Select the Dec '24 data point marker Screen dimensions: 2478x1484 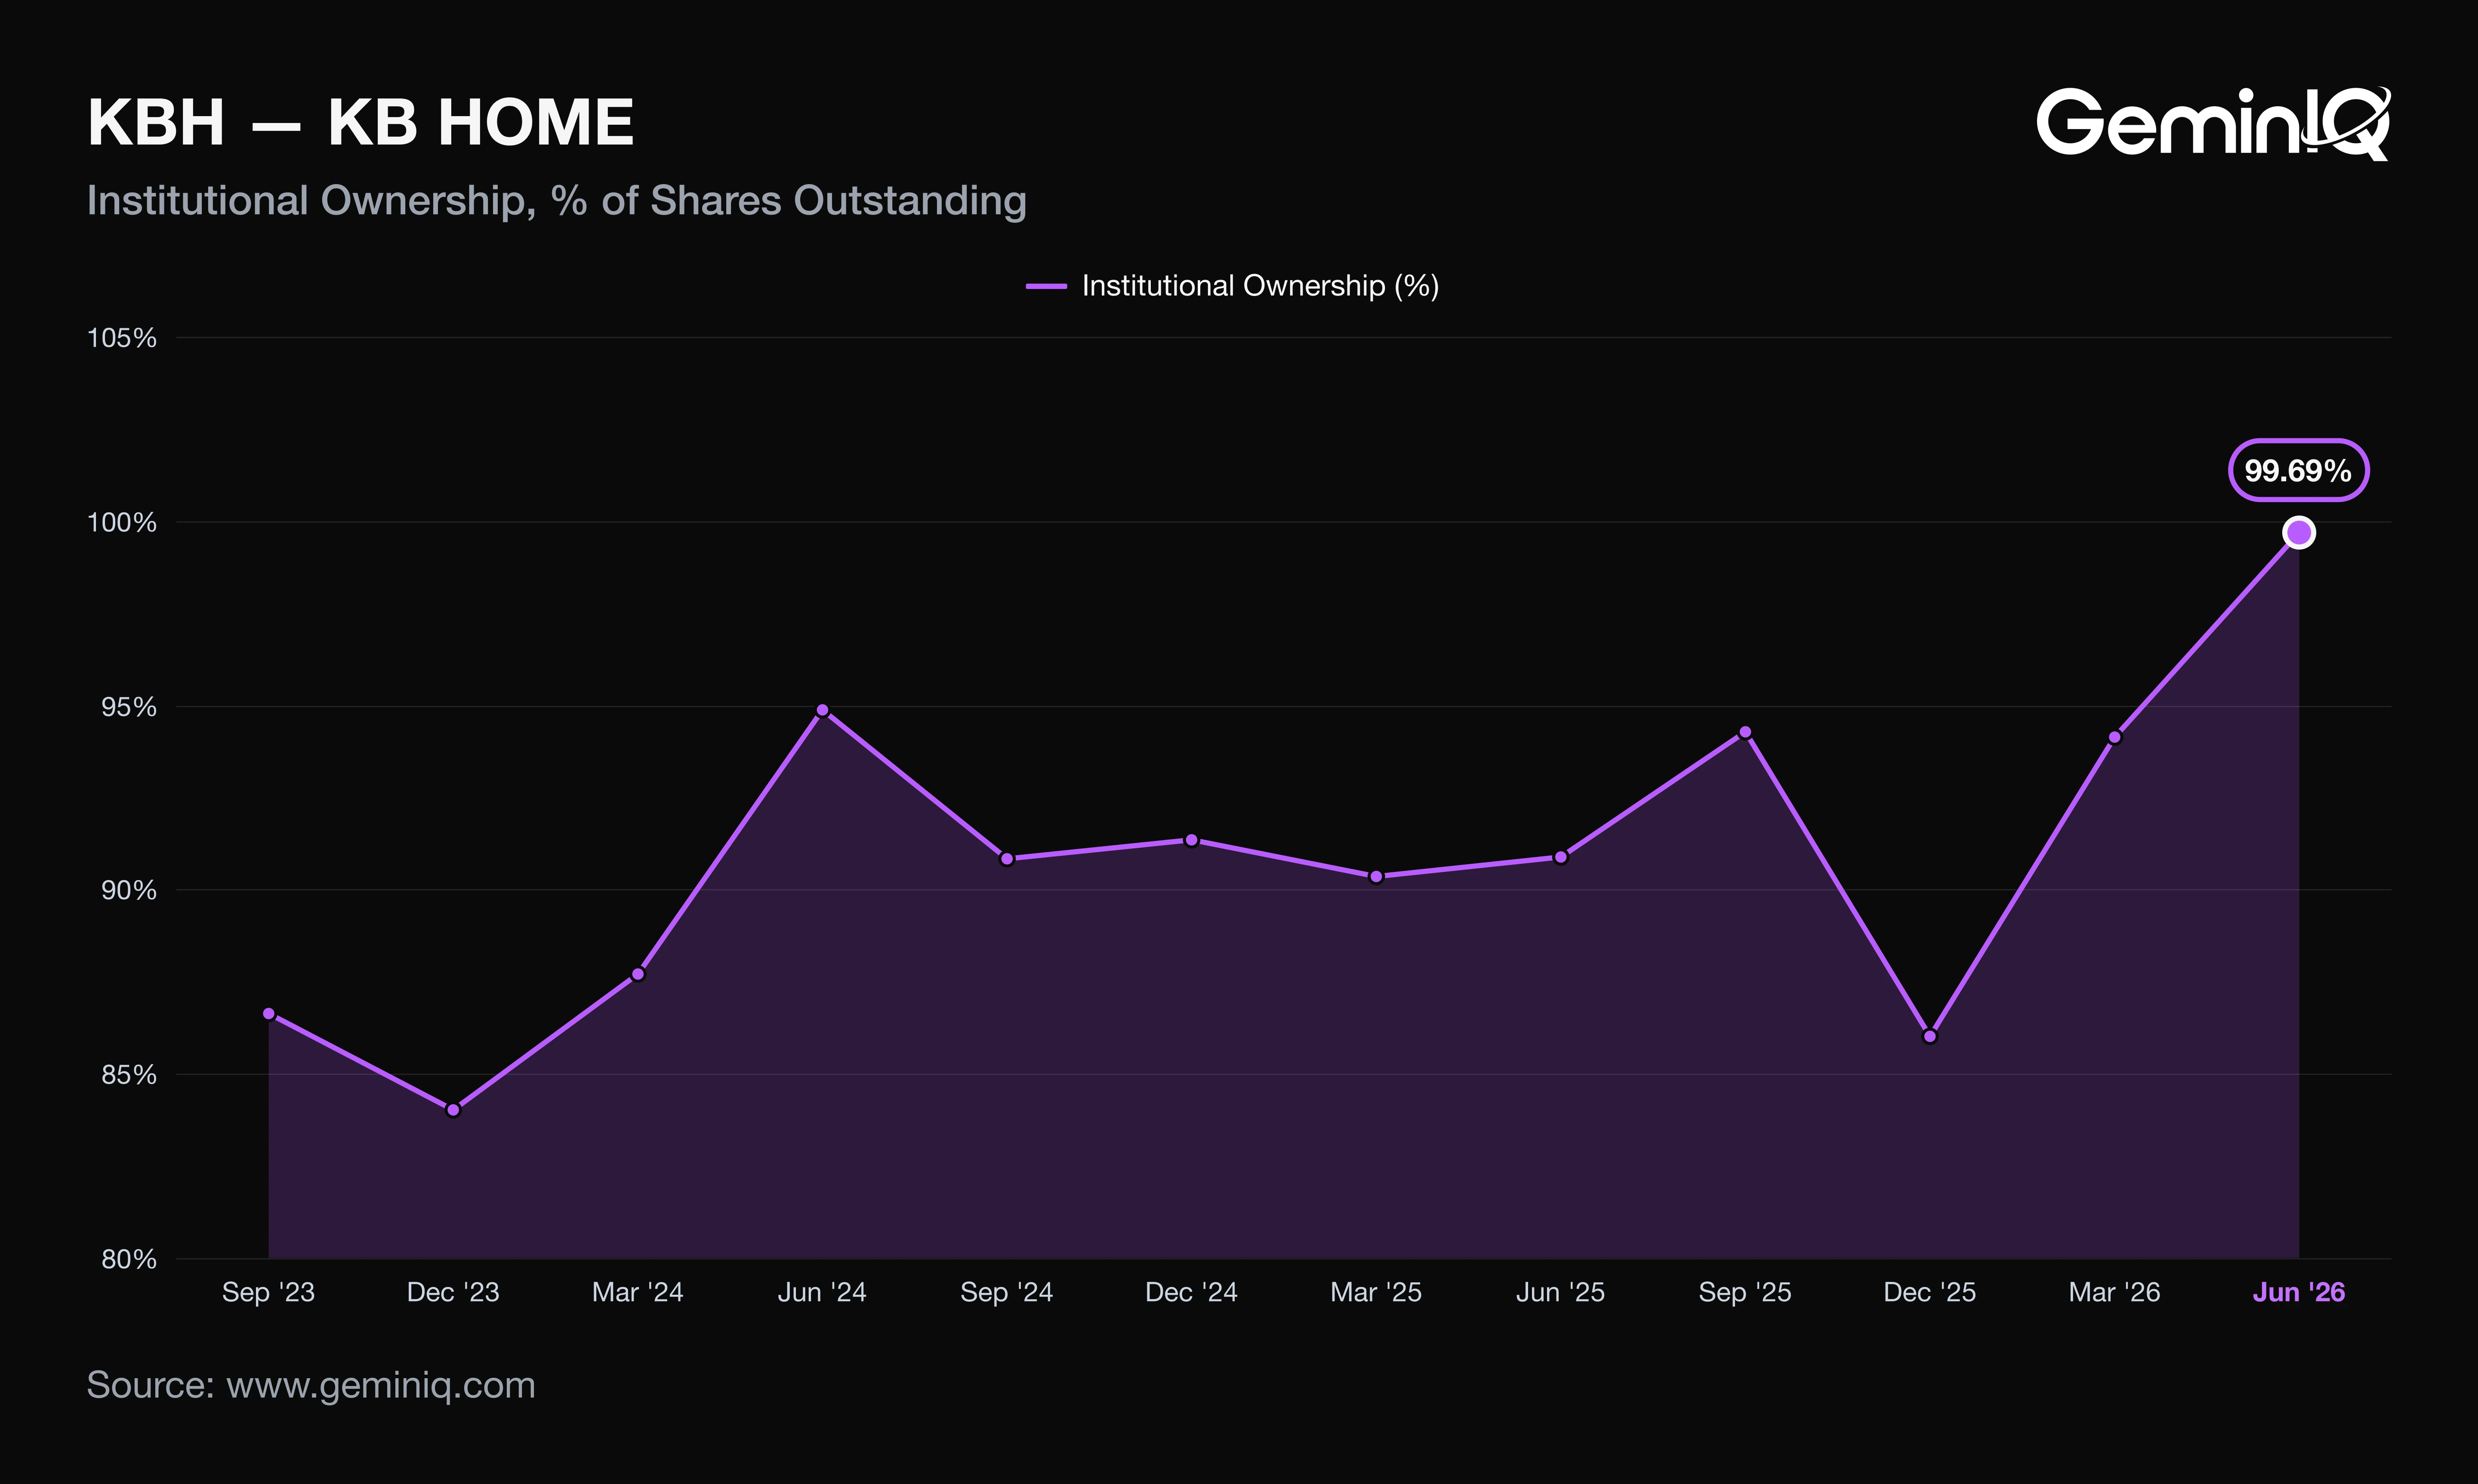point(1191,841)
